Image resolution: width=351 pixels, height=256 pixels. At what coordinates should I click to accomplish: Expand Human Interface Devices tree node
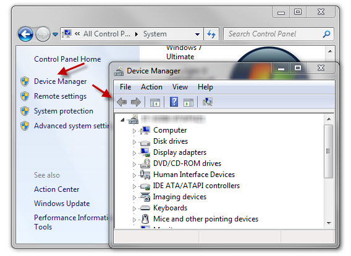(x=134, y=175)
